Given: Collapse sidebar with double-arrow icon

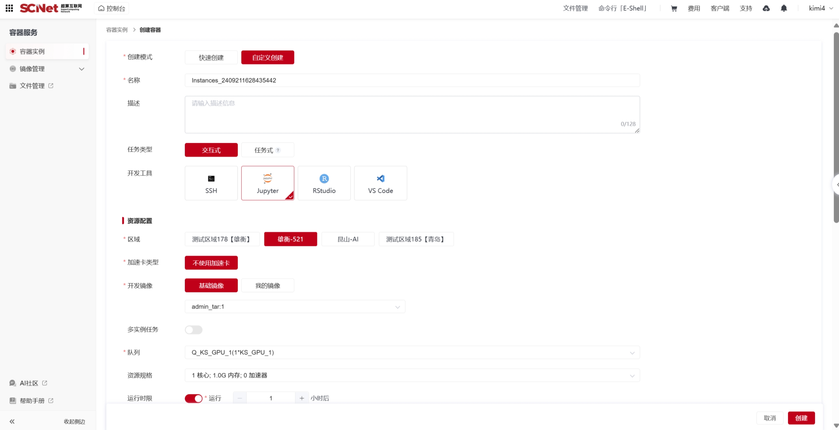Looking at the screenshot, I should click(12, 422).
